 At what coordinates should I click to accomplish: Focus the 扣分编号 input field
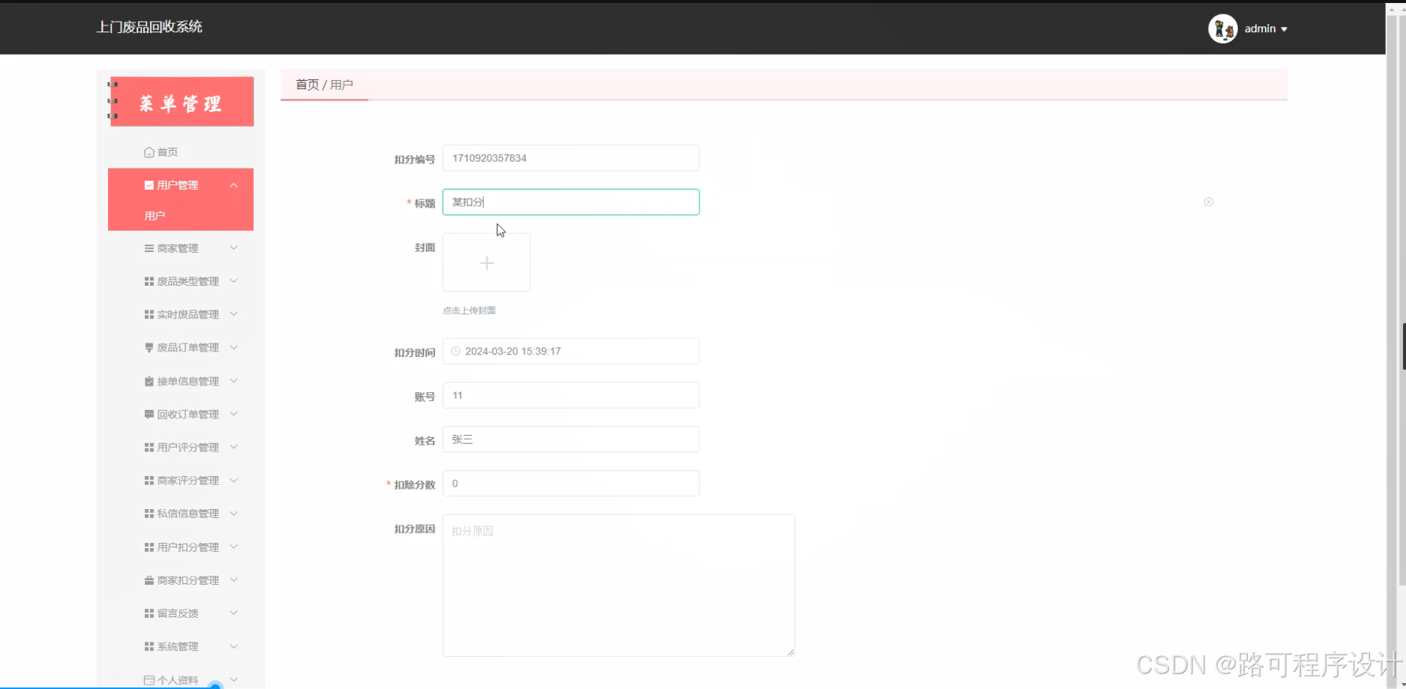coord(571,158)
